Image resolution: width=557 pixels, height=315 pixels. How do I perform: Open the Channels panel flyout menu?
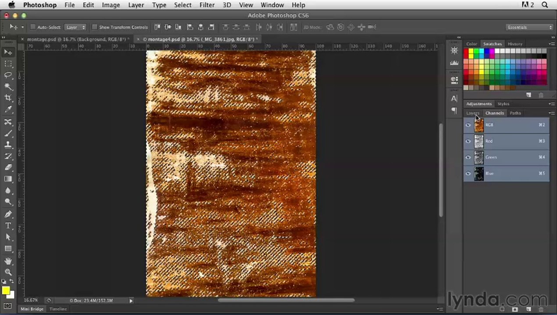552,113
